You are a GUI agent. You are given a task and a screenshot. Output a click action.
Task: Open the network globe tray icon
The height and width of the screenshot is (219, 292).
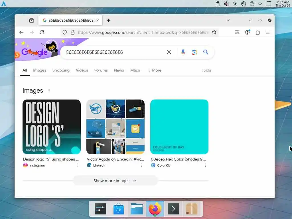point(244,4)
